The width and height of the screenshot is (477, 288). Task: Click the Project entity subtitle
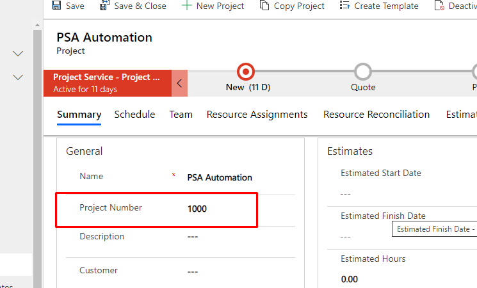point(70,51)
